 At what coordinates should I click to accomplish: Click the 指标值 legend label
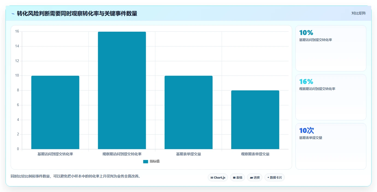coord(155,161)
